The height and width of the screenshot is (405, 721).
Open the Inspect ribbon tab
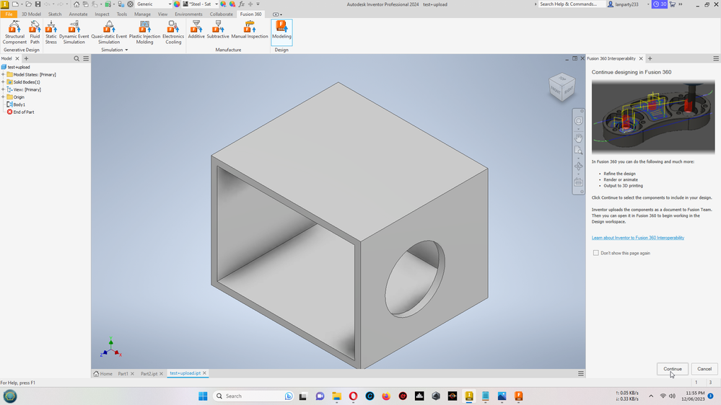point(102,14)
